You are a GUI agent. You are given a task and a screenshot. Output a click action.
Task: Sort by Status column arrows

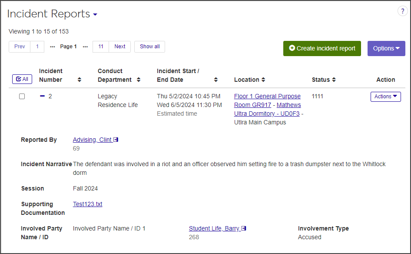coord(334,80)
